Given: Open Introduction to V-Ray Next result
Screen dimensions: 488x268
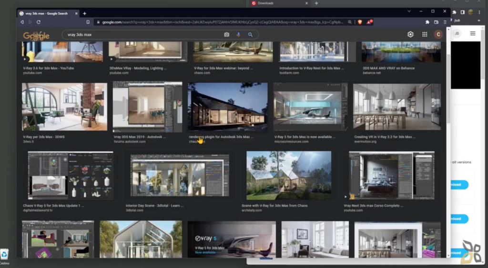Looking at the screenshot, I should click(312, 68).
